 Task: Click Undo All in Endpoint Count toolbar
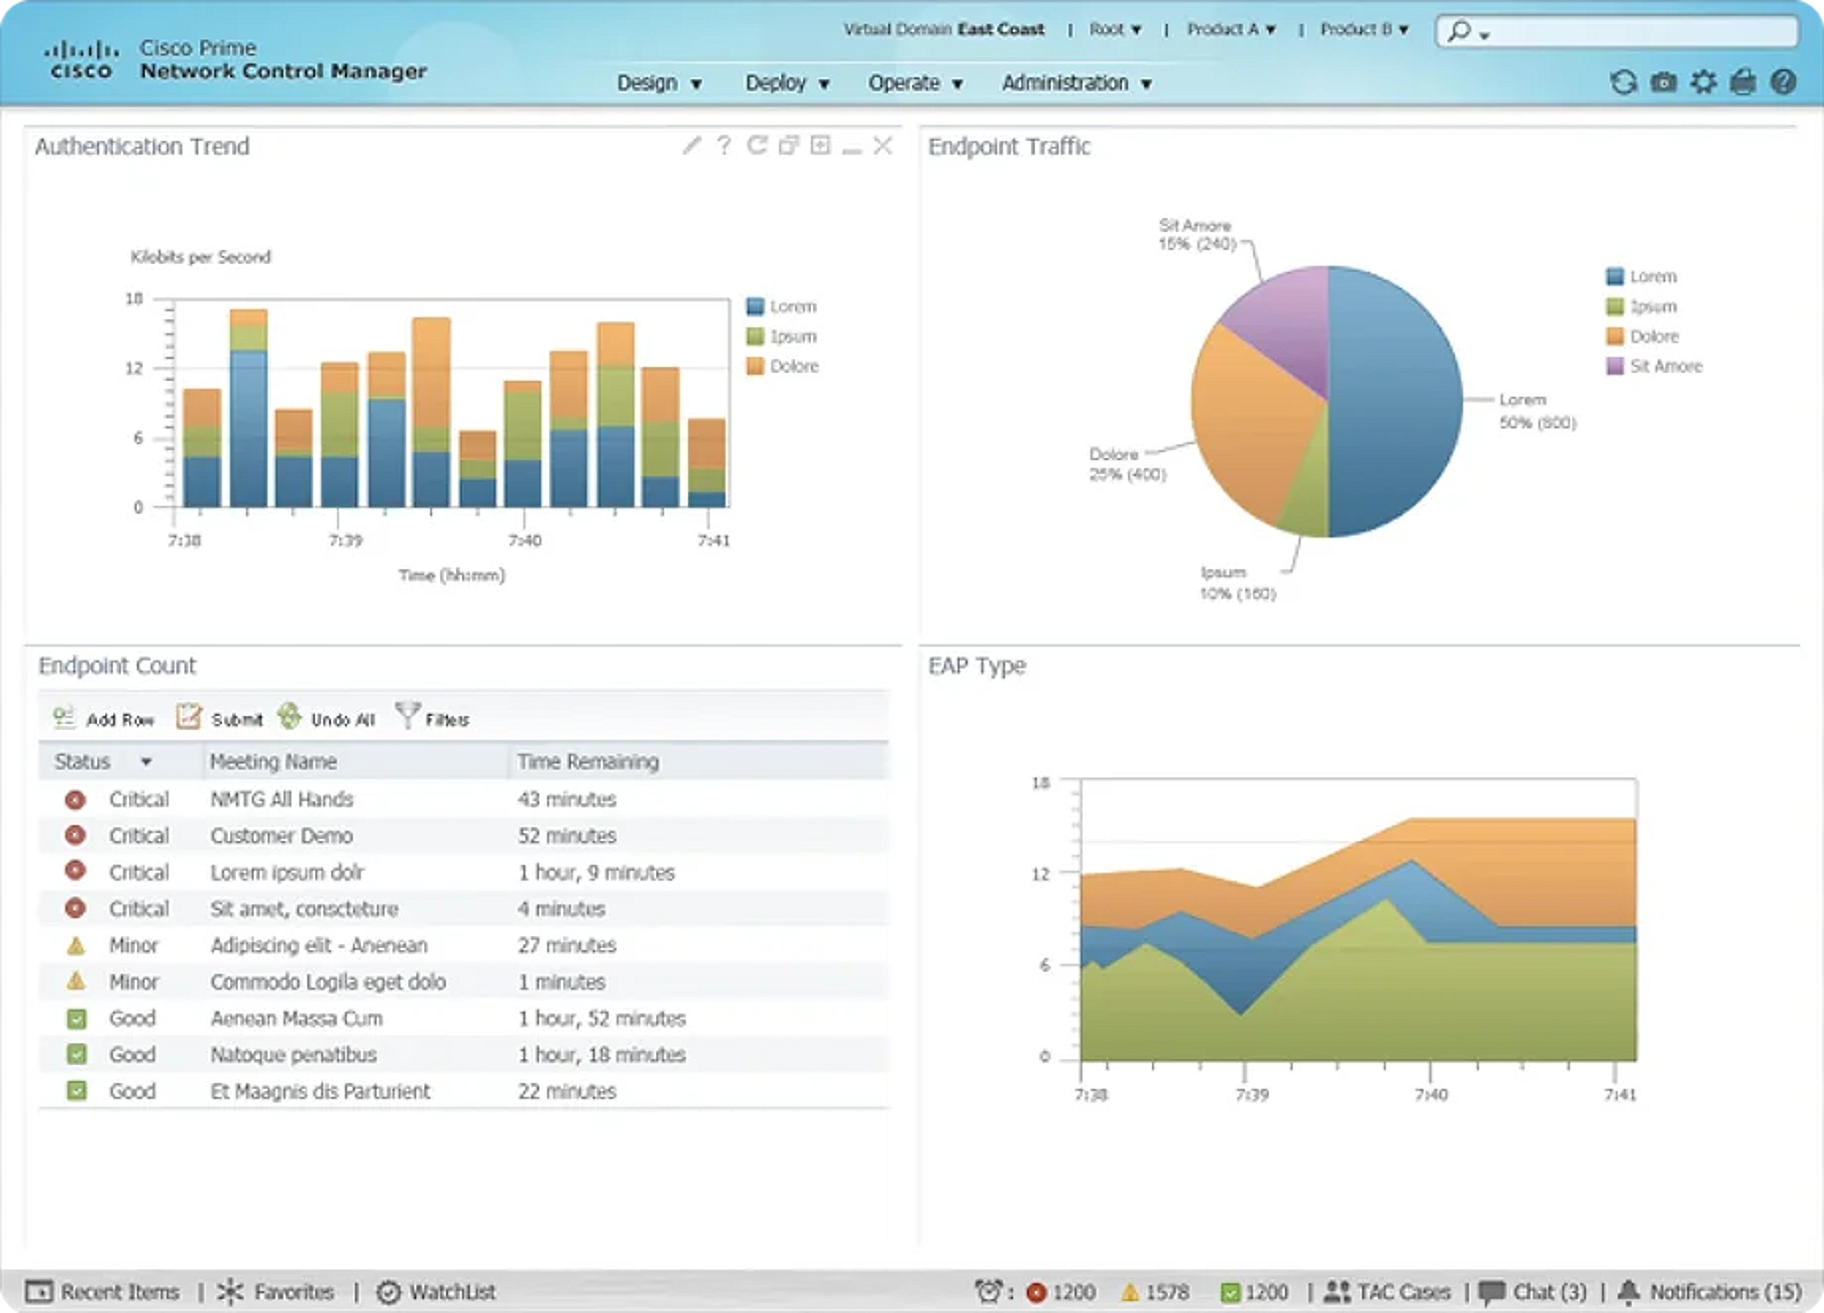tap(326, 717)
